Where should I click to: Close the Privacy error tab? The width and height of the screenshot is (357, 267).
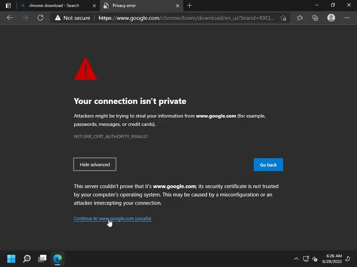(177, 6)
